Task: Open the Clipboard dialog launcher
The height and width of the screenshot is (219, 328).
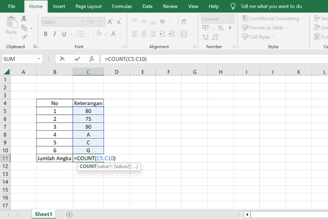Action: coord(35,47)
